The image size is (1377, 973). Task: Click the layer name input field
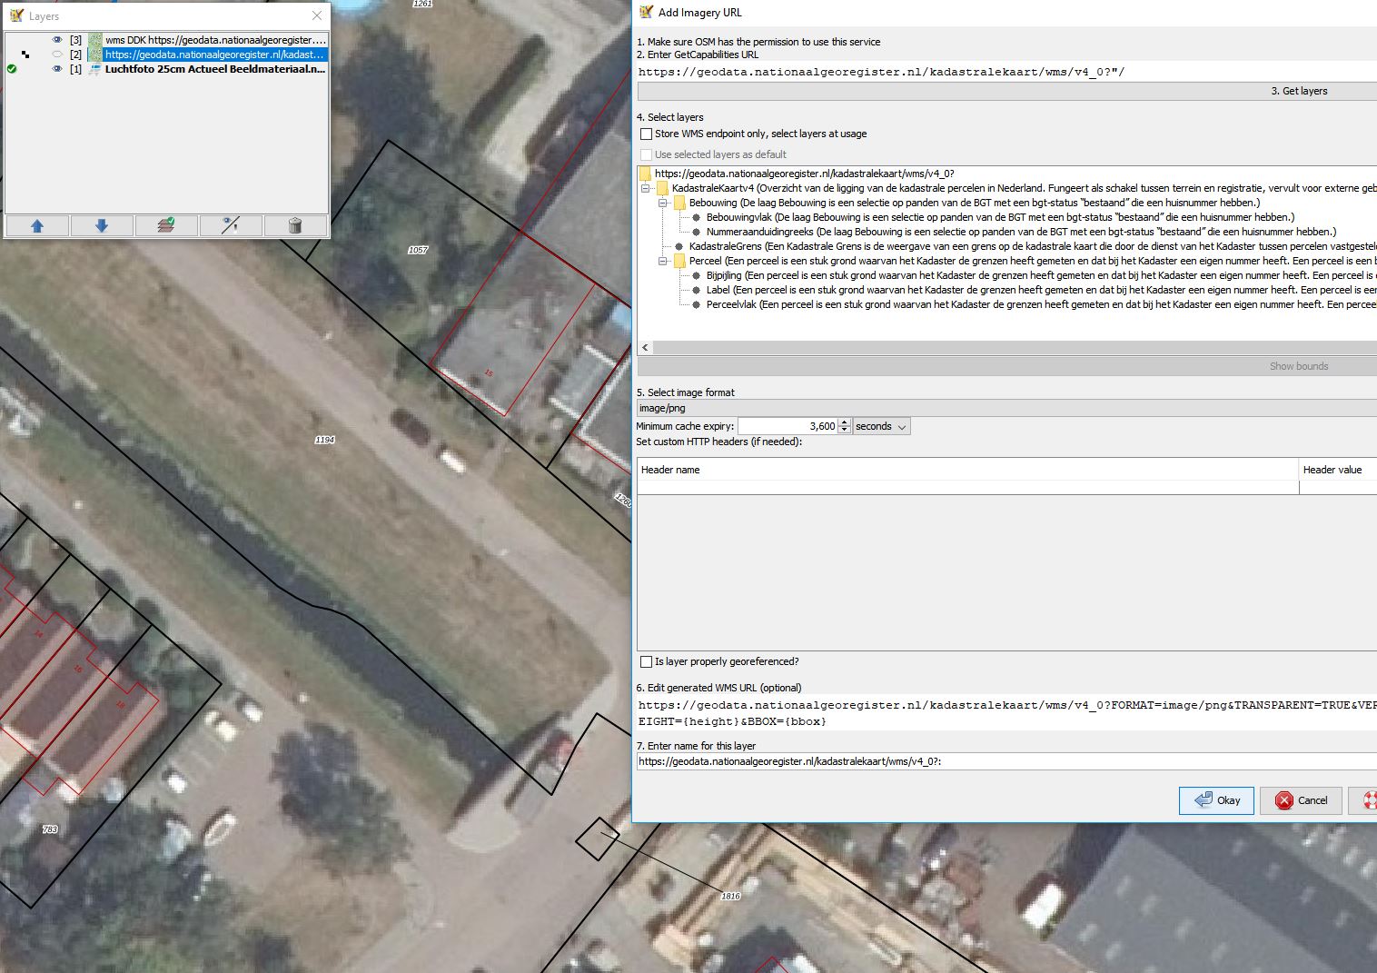(1006, 761)
